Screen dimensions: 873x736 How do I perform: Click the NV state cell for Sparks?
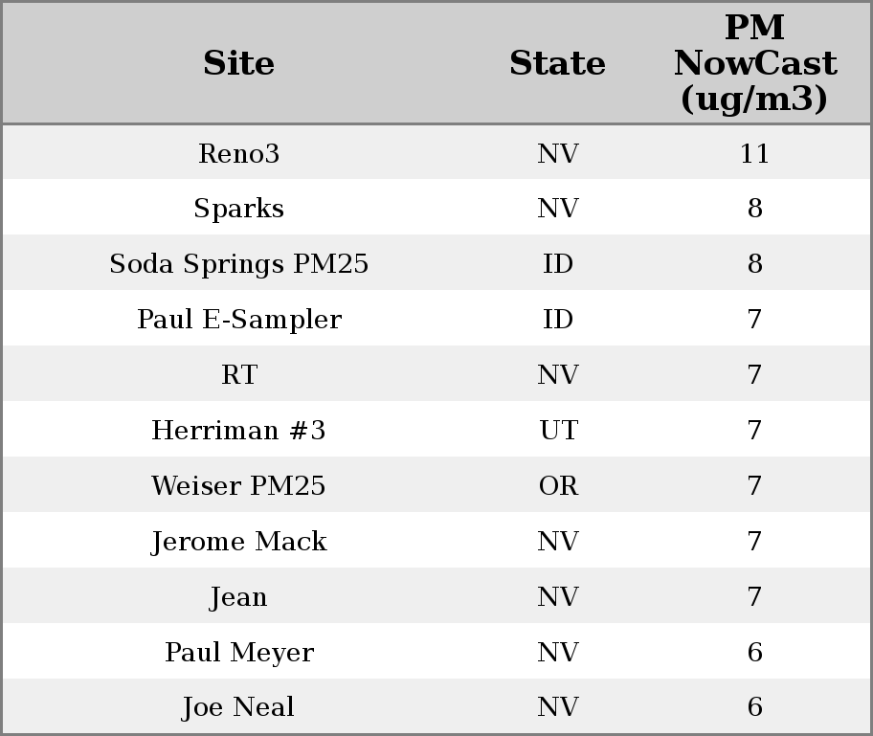[x=558, y=209]
